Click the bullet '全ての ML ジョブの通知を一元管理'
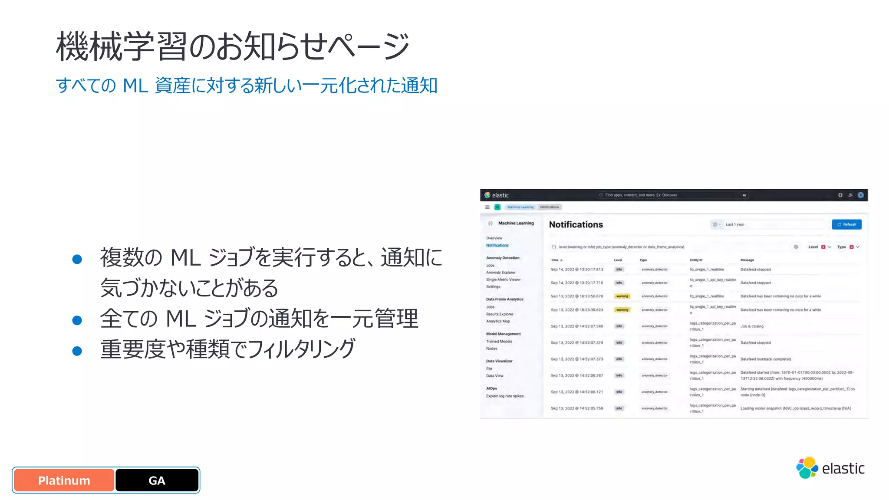 pos(259,319)
